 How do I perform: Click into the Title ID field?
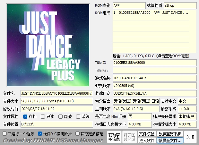coord(154,63)
